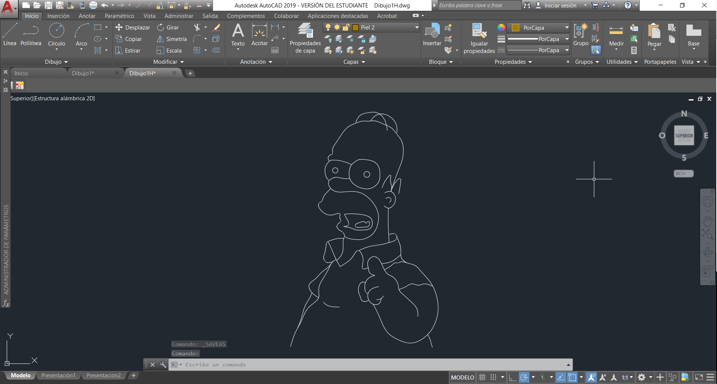Add a new drawing tab with plus button
The height and width of the screenshot is (384, 717).
[190, 73]
